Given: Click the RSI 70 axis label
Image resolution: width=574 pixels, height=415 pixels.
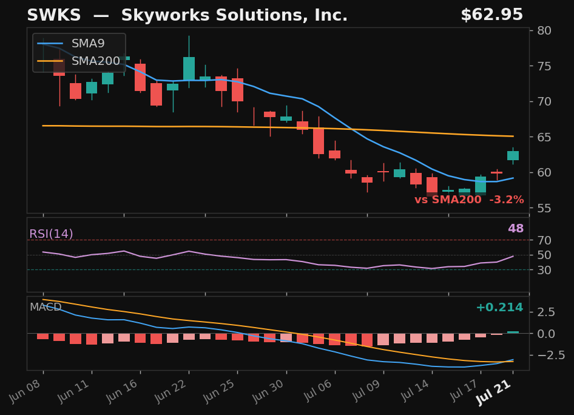Looking at the screenshot, I should (544, 240).
